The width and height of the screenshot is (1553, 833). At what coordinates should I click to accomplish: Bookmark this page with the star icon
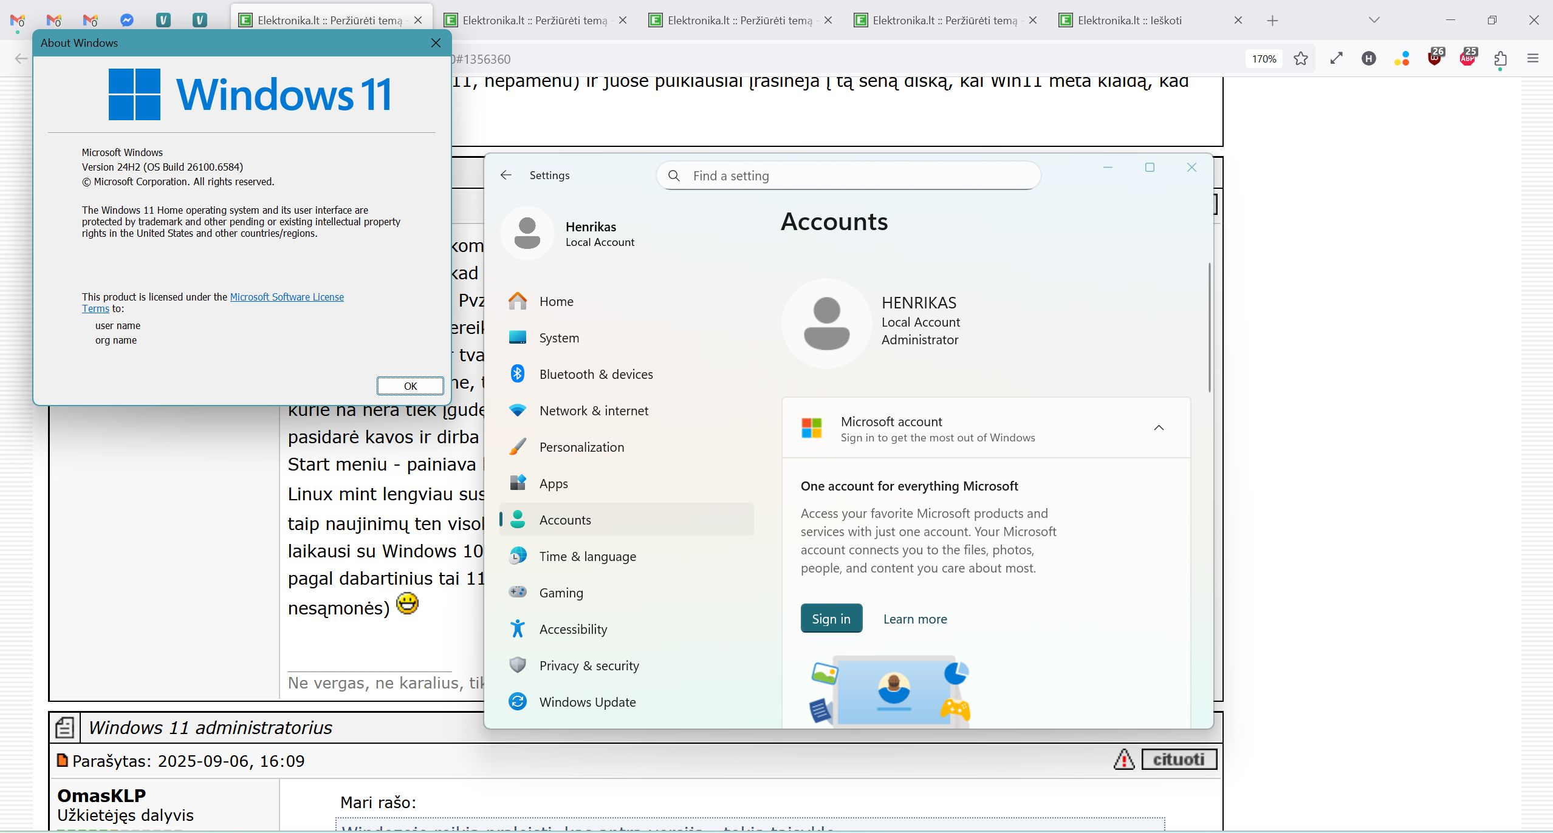point(1301,59)
